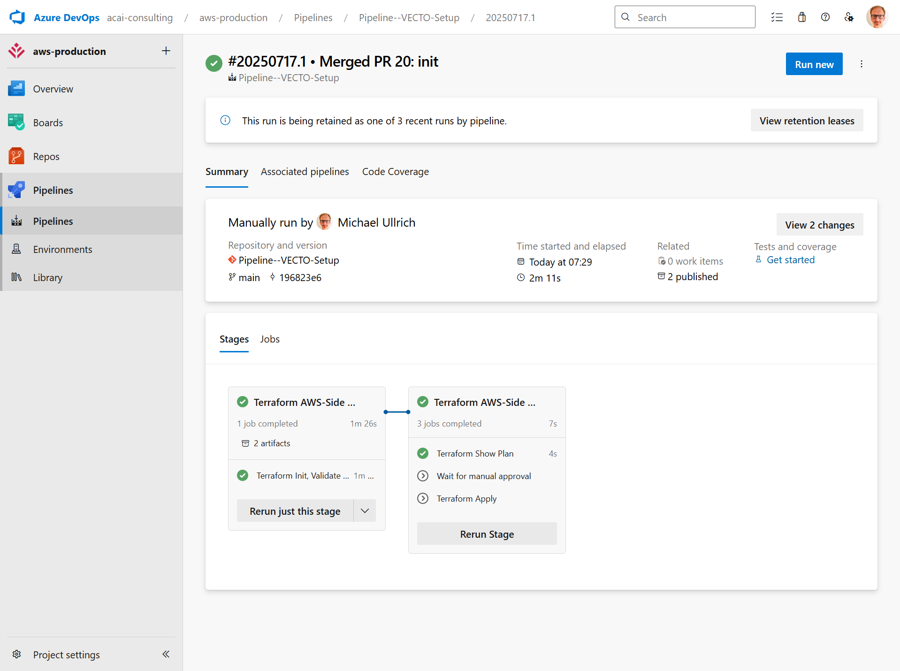Open second Terraform AWS-Side stage with 3 jobs
This screenshot has height=671, width=900.
coord(487,412)
